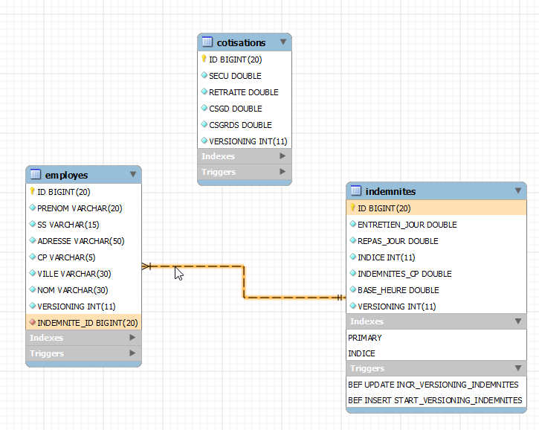Viewport: 539px width, 430px height.
Task: Collapse Indexes section in indemnites table
Action: tap(517, 321)
